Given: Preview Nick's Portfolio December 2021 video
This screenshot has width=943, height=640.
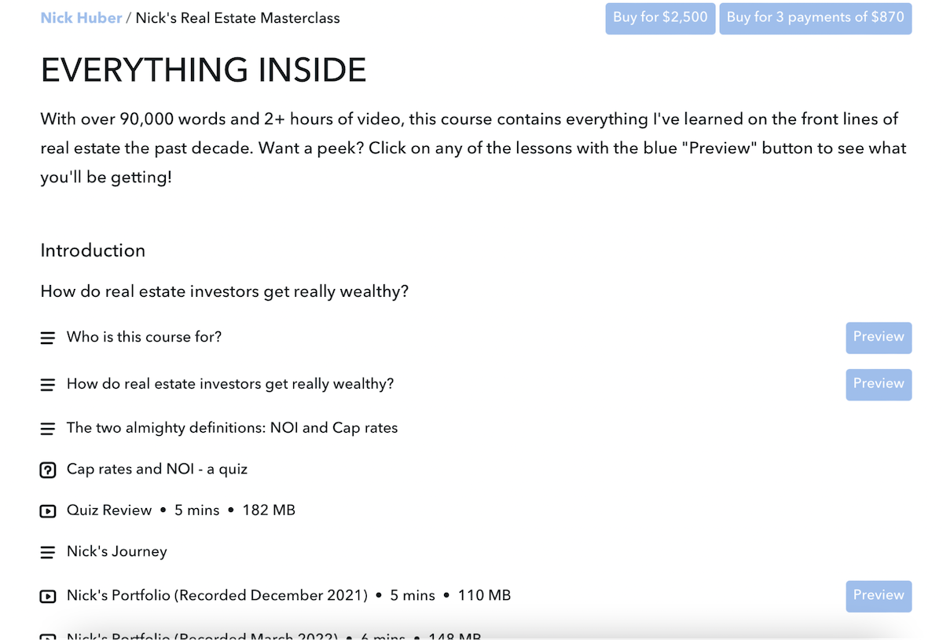Looking at the screenshot, I should [x=879, y=596].
